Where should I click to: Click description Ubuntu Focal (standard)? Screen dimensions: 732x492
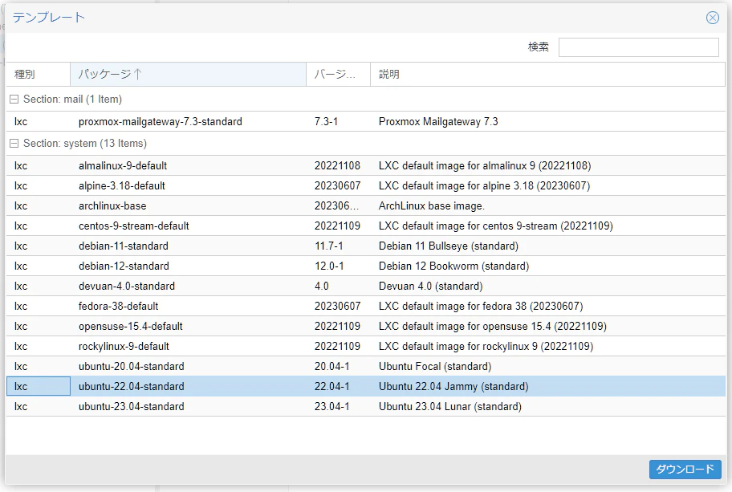click(x=435, y=367)
